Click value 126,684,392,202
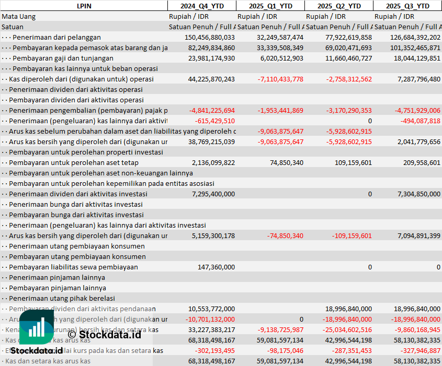 point(415,38)
